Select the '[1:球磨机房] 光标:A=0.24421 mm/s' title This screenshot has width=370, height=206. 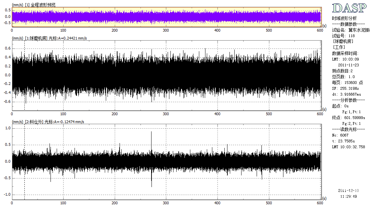(56, 38)
